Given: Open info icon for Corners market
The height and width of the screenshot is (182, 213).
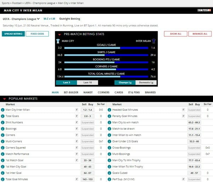Looking at the screenshot, I should click(x=2, y=135).
